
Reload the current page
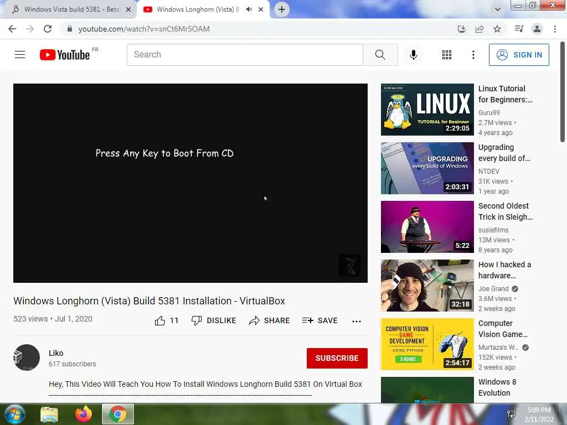click(48, 29)
